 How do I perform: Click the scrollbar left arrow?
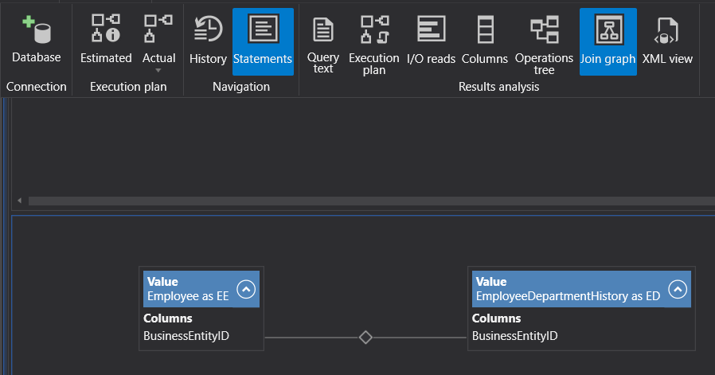[20, 201]
